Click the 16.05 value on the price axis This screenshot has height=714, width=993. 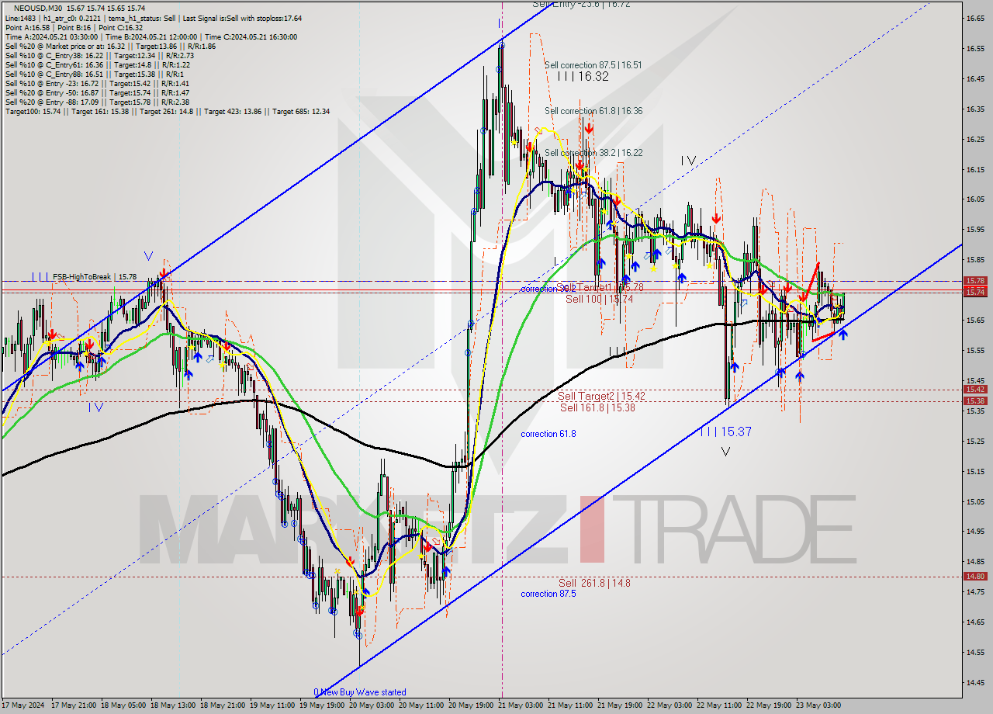(x=975, y=199)
